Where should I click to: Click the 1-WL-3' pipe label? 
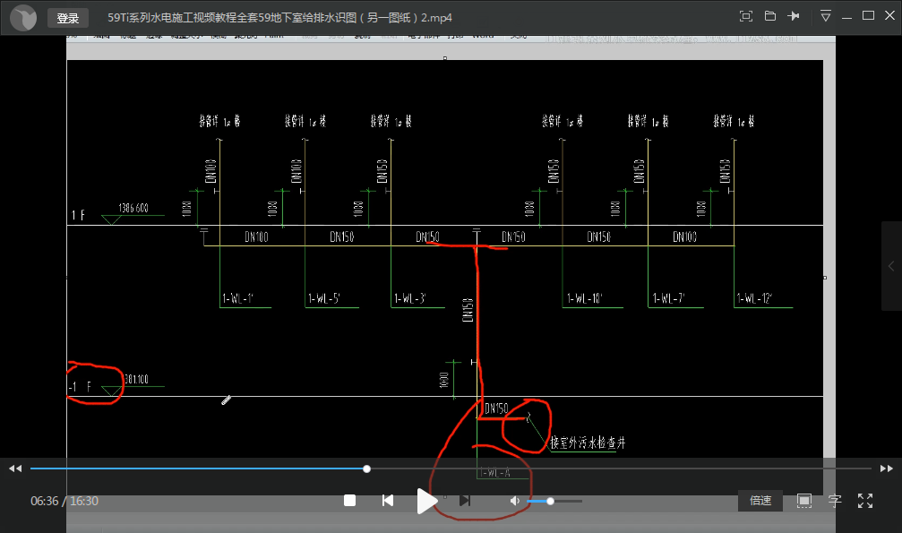click(409, 298)
